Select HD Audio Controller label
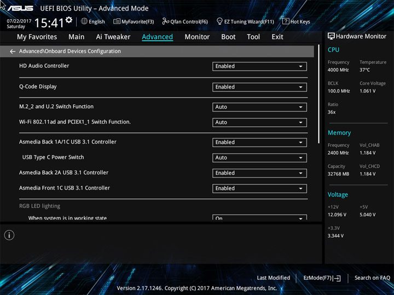Viewport: 394px width, 295px height. point(44,66)
